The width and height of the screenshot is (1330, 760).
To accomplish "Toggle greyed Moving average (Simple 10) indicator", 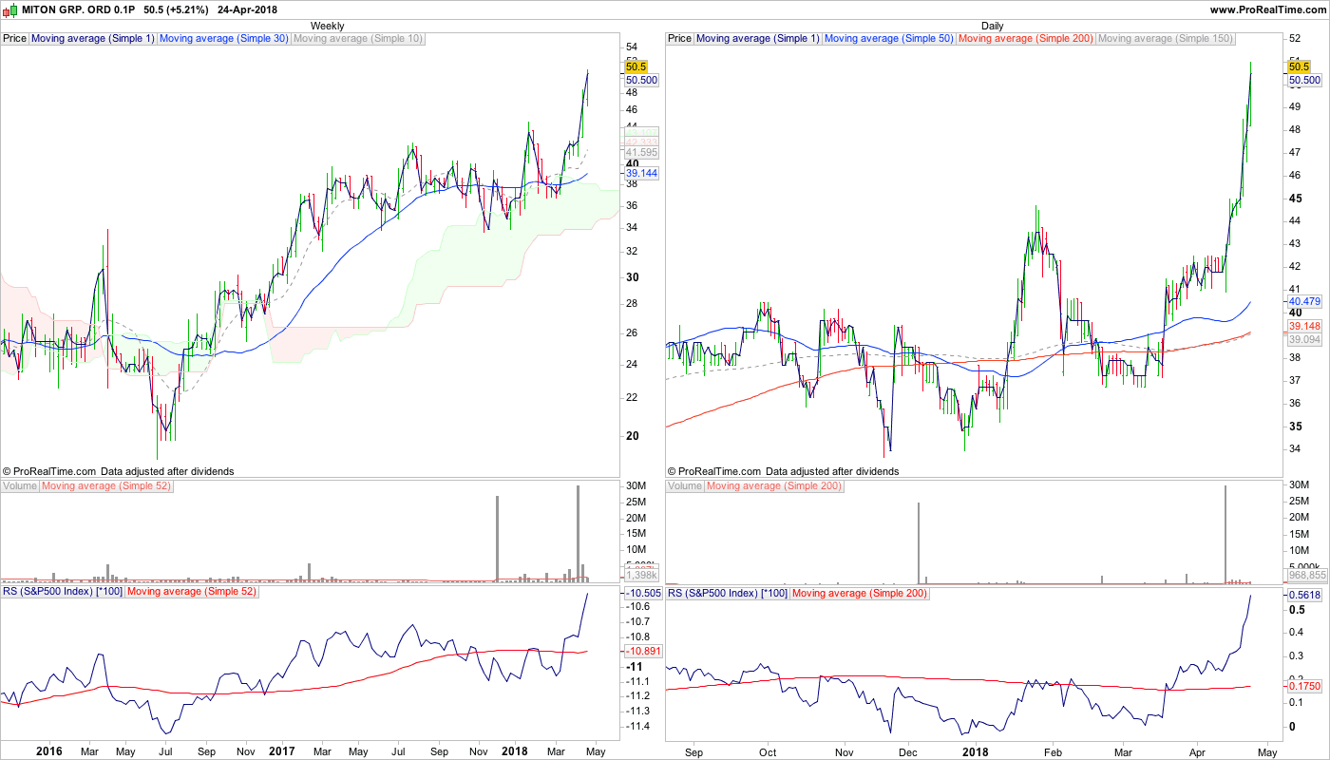I will [357, 39].
